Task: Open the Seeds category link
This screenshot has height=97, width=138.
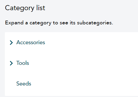Action: (x=24, y=84)
